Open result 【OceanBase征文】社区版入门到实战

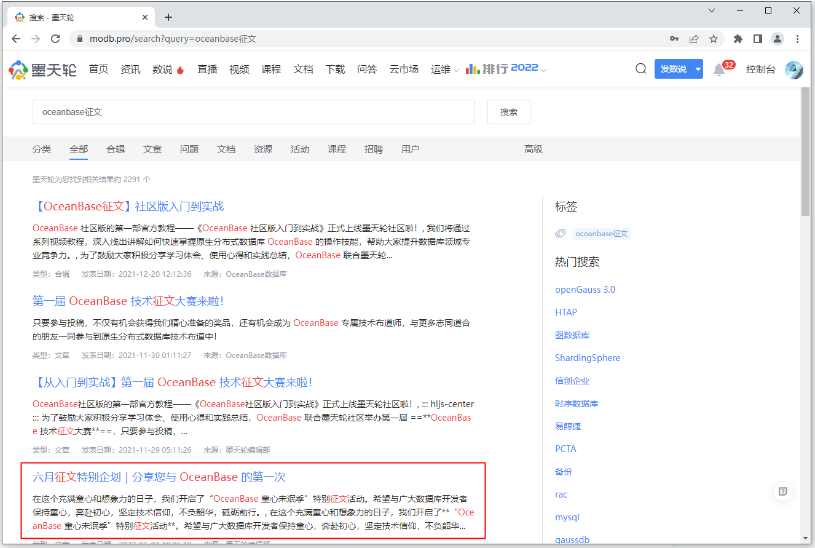point(128,207)
